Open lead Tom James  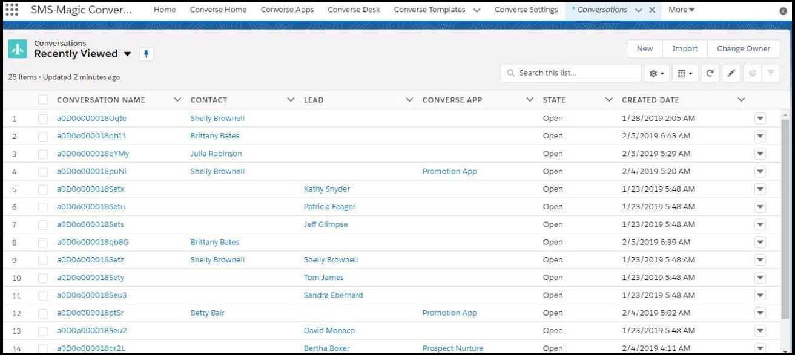[324, 278]
